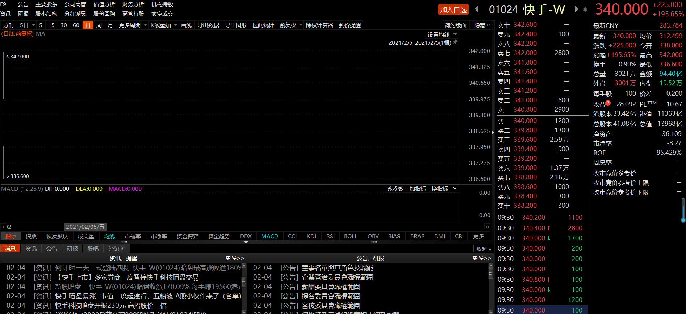Click the price alert bell icon
This screenshot has height=314, width=686.
[x=585, y=9]
